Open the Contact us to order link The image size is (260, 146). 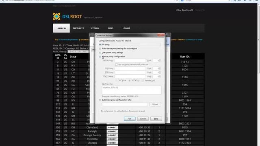point(194,40)
